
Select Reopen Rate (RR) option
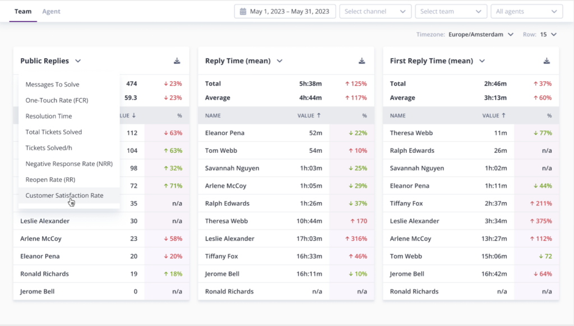(x=69, y=179)
